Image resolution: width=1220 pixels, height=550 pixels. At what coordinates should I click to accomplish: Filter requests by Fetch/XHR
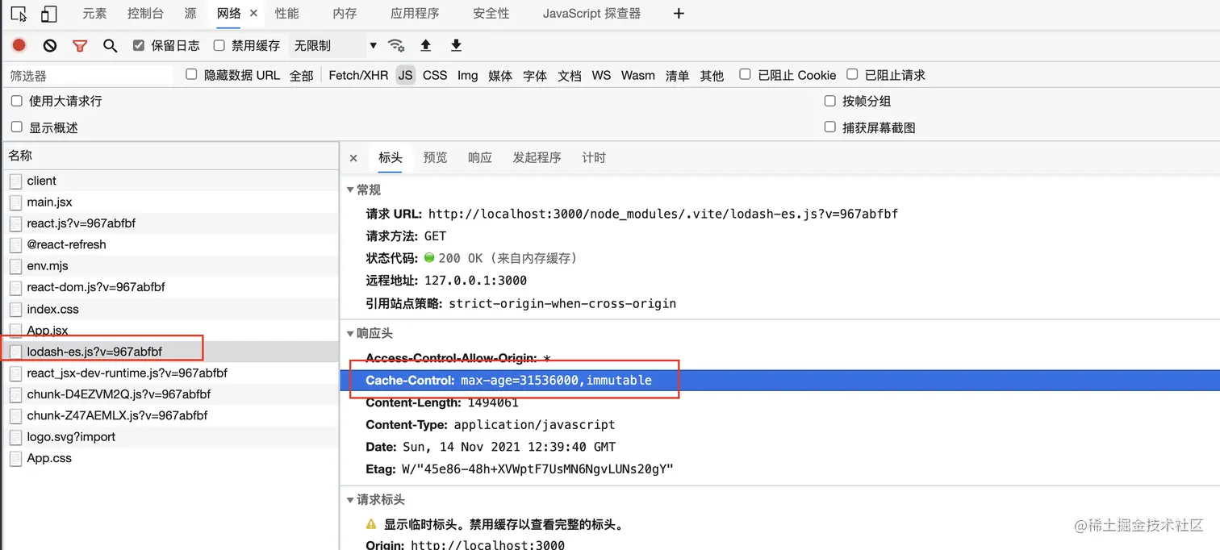coord(358,75)
